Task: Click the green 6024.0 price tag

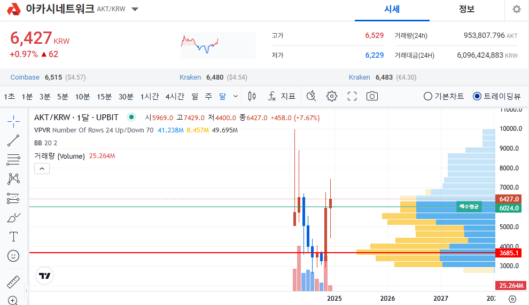Action: 508,208
